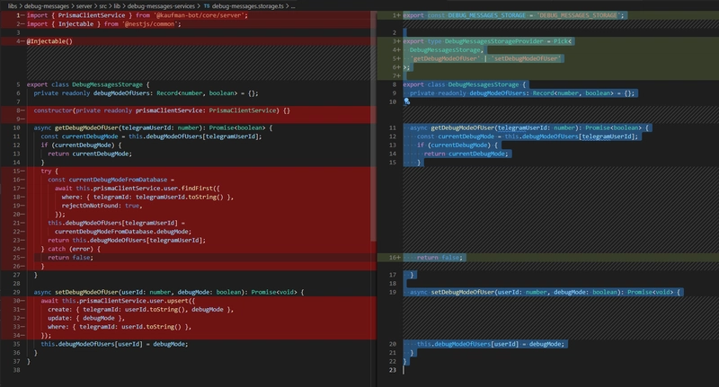The width and height of the screenshot is (719, 387).
Task: Click line number 38 in the original editor
Action: (16, 370)
